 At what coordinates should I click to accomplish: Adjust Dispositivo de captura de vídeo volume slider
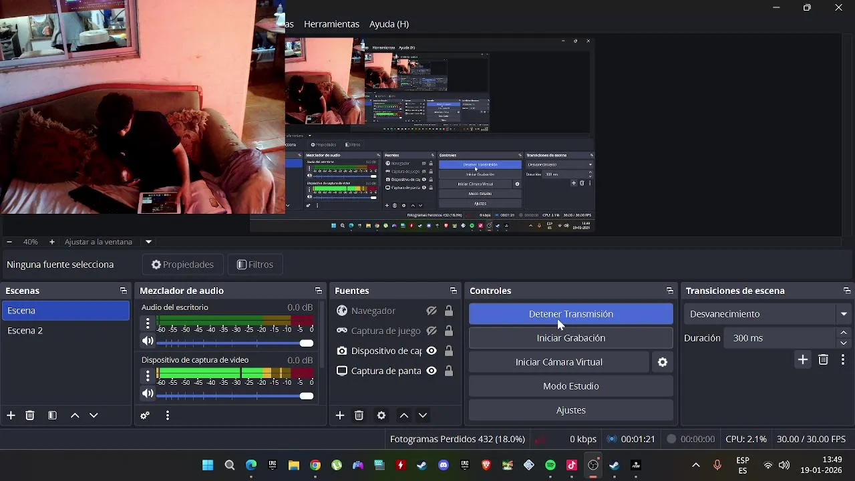point(234,395)
